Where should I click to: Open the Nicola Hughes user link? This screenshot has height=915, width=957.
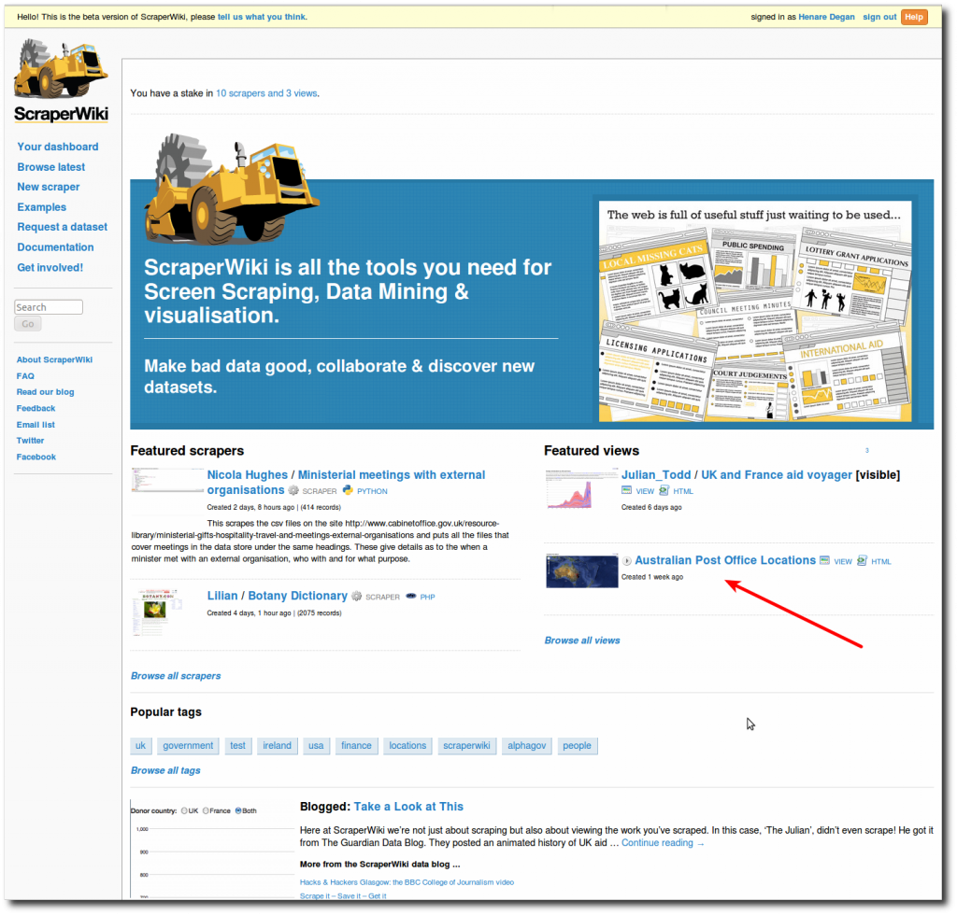click(247, 475)
